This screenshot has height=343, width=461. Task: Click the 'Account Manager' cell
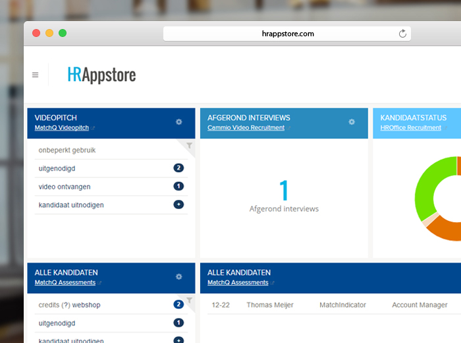click(x=420, y=305)
